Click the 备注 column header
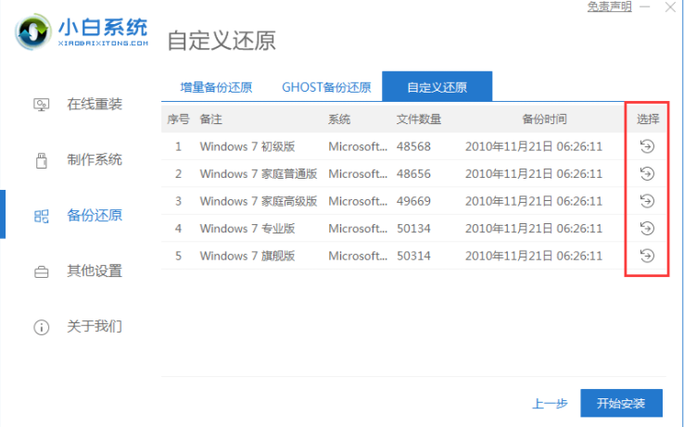Image resolution: width=684 pixels, height=427 pixels. (210, 119)
